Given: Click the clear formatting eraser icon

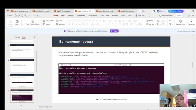Looking at the screenshot, I should pos(104,21).
